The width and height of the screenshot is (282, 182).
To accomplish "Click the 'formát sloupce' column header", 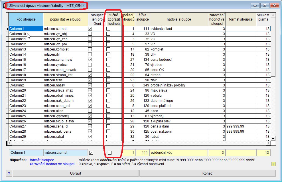I will click(241, 19).
